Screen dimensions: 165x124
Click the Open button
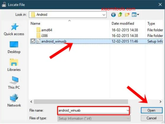click(151, 110)
